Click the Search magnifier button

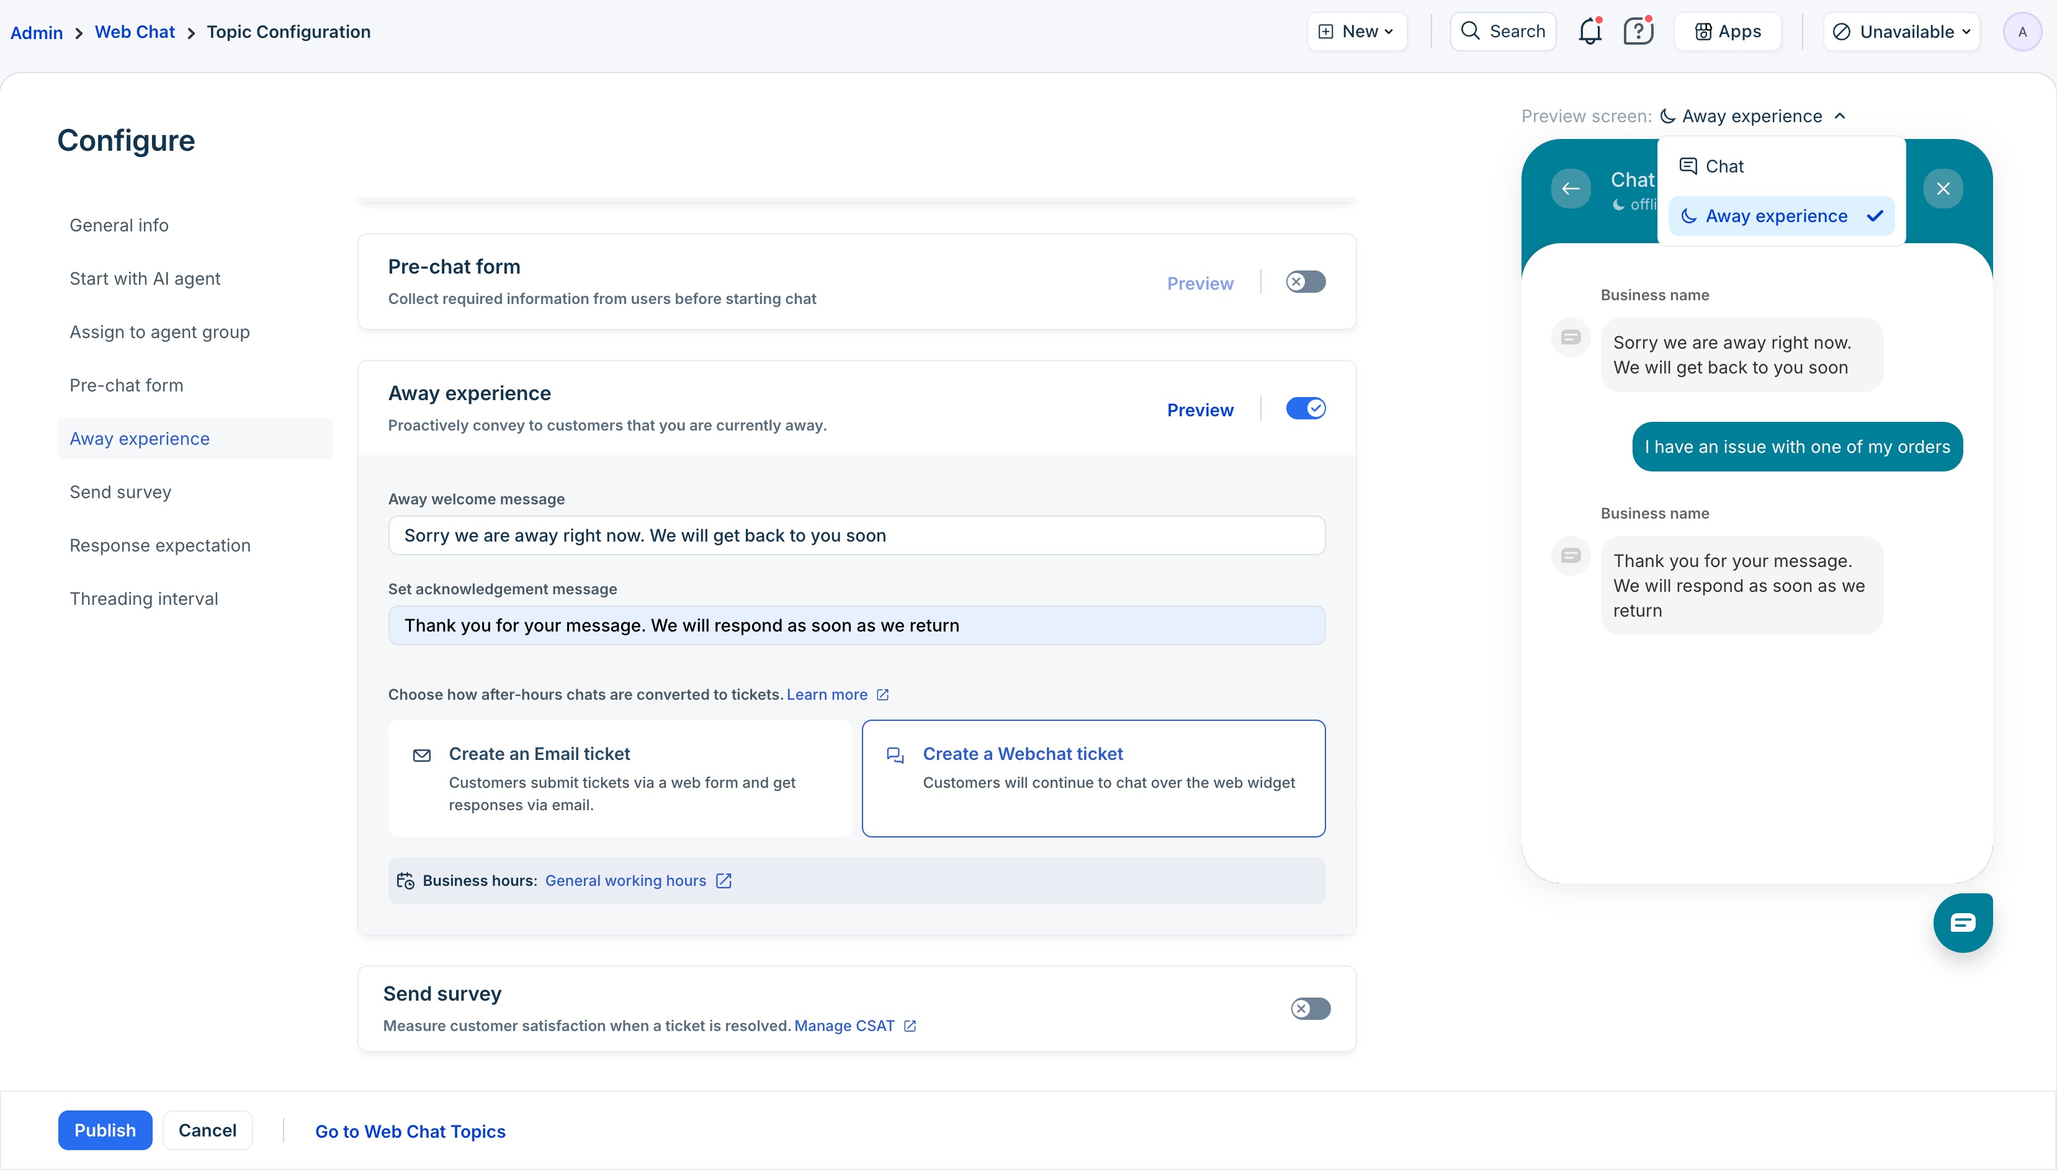[1503, 32]
